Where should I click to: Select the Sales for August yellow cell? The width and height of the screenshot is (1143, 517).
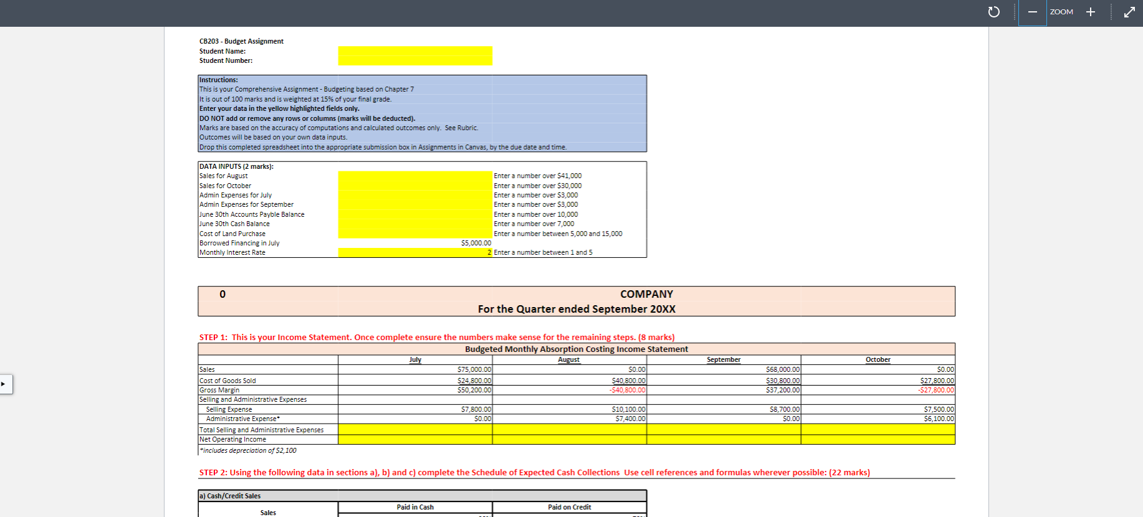coord(415,176)
